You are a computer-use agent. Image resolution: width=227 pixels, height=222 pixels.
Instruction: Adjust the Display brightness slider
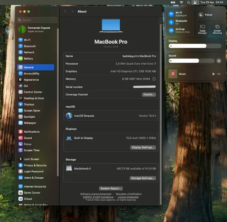pos(195,46)
